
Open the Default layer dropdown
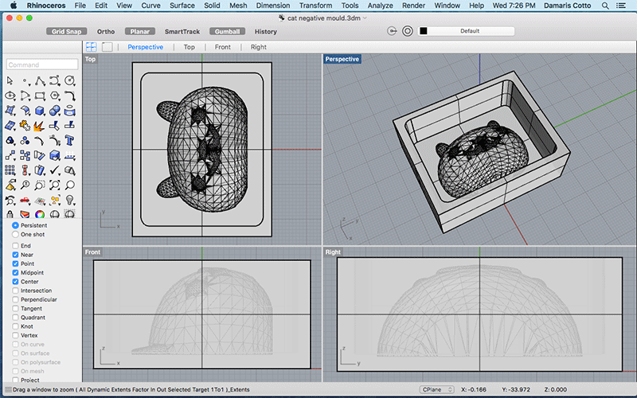pos(470,31)
